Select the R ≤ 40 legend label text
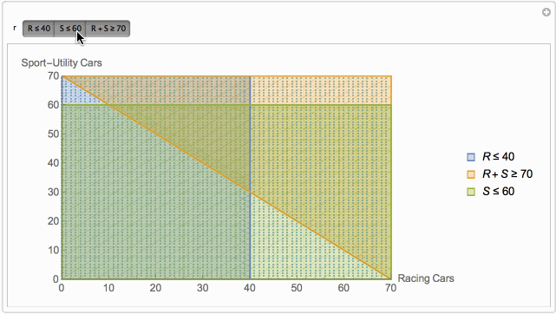 (498, 157)
